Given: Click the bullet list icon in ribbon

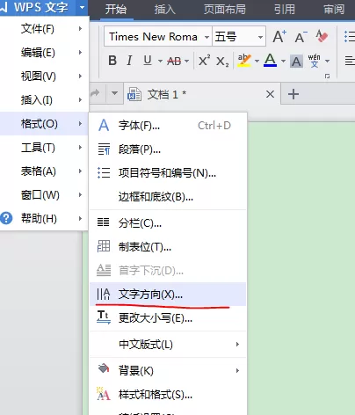Looking at the screenshot, I should click(x=350, y=37).
